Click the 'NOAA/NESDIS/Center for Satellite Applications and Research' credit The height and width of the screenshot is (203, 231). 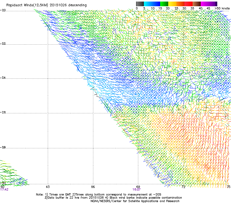click(135, 201)
